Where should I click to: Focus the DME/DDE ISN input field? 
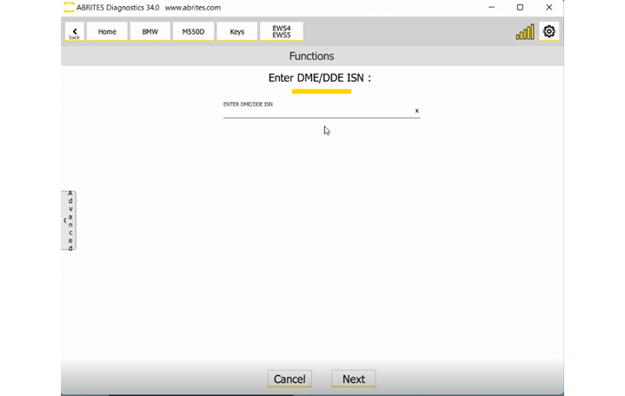click(x=317, y=111)
